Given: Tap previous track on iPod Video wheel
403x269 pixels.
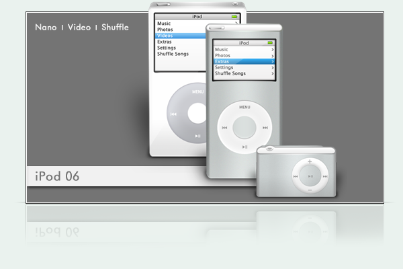Looking at the screenshot, I should (173, 114).
